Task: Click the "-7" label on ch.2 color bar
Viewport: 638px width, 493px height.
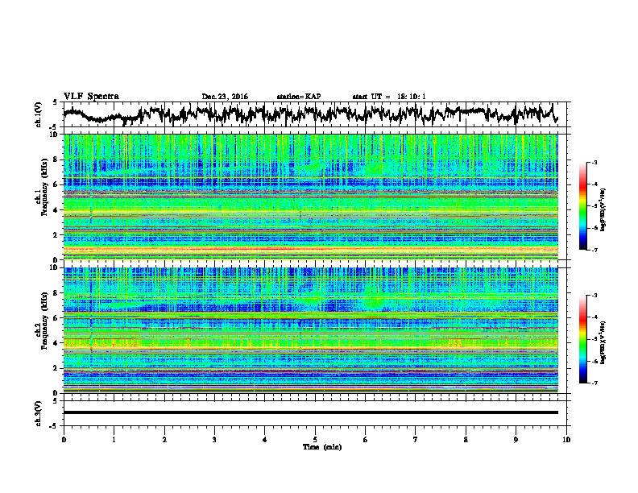Action: coord(594,383)
